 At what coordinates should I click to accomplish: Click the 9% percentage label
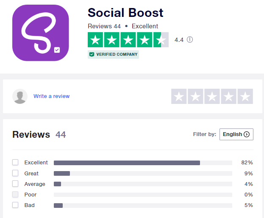pos(248,173)
